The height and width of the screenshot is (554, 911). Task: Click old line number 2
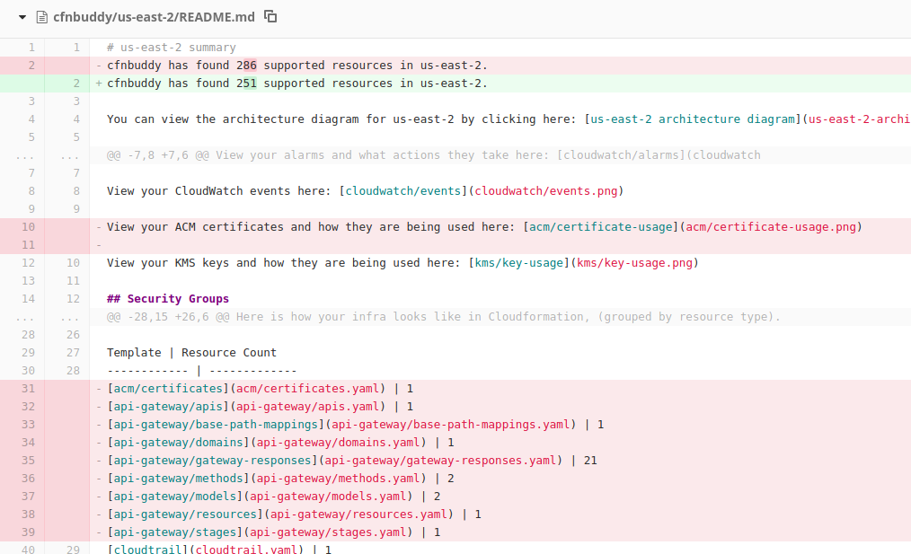tap(32, 66)
